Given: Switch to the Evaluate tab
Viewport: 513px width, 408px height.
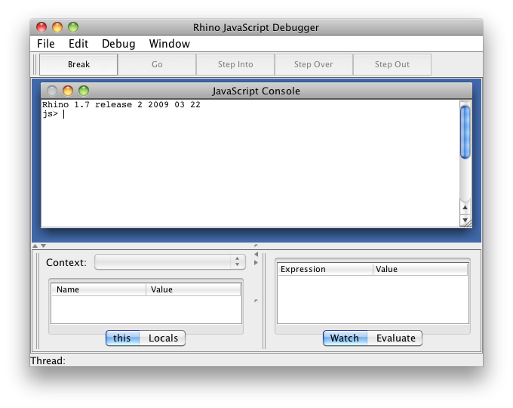Looking at the screenshot, I should (395, 338).
